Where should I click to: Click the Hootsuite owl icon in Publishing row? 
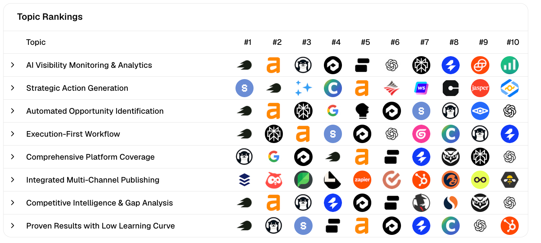point(274,180)
